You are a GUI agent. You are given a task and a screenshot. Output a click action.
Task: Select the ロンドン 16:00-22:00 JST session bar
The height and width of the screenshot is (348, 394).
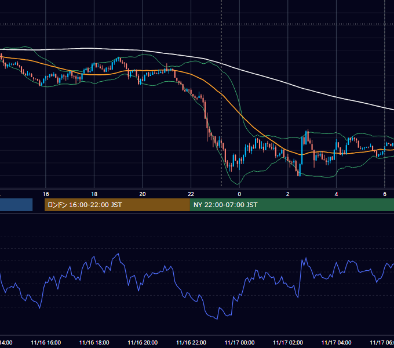[x=117, y=205]
